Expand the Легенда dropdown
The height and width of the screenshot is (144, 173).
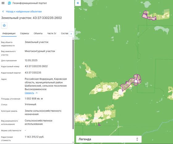point(109,139)
